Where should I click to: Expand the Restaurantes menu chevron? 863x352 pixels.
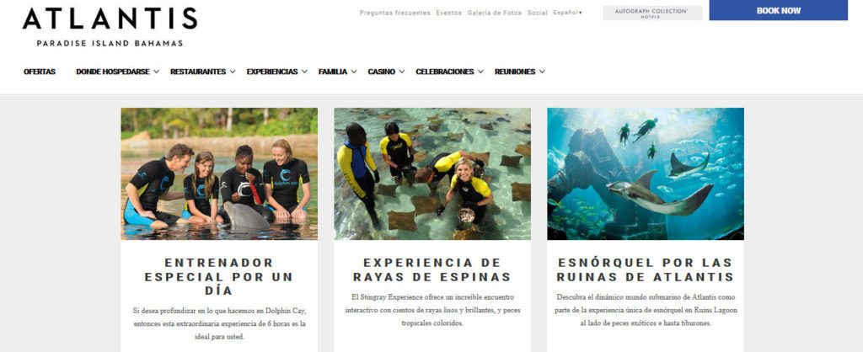233,72
